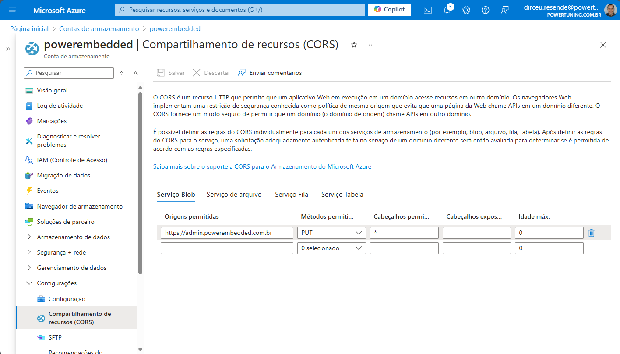
Task: Open the notifications bell icon
Action: point(447,10)
